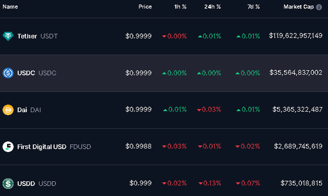Sort the table by Price column
The image size is (328, 196).
[x=145, y=7]
